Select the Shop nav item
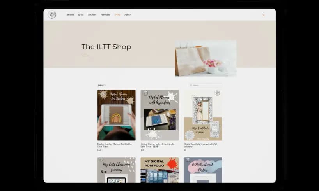The height and width of the screenshot is (191, 319). tap(117, 15)
